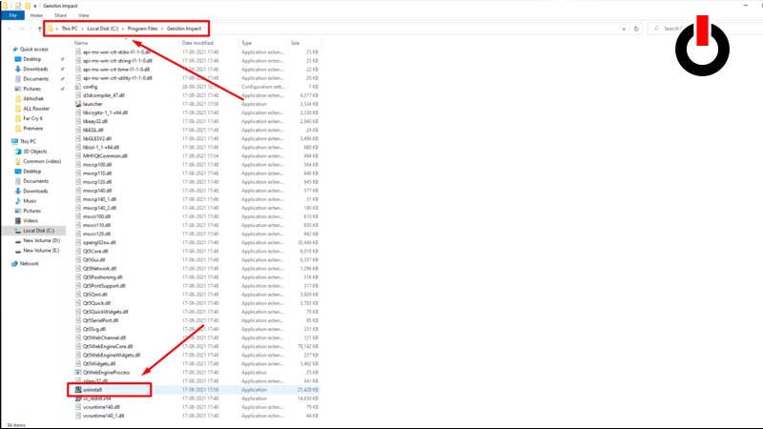This screenshot has height=429, width=763.
Task: Click the folder icon in address bar
Action: [x=50, y=29]
